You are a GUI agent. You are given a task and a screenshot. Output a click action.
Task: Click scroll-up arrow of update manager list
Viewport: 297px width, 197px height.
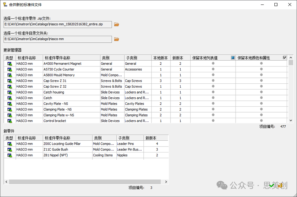click(291, 57)
